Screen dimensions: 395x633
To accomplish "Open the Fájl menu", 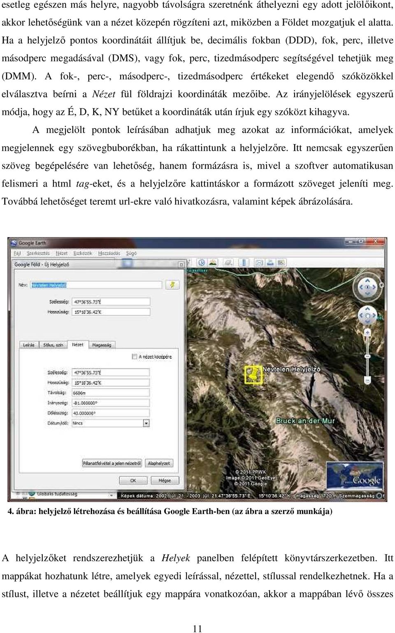I will (x=18, y=253).
